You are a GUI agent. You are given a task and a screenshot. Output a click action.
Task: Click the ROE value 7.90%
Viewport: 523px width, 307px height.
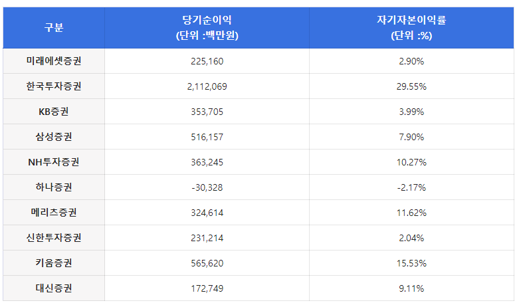[411, 137]
